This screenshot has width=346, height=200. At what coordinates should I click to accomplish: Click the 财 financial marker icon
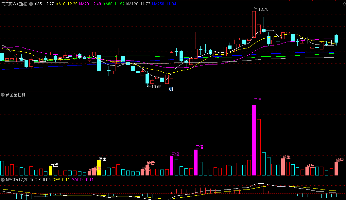point(171,89)
